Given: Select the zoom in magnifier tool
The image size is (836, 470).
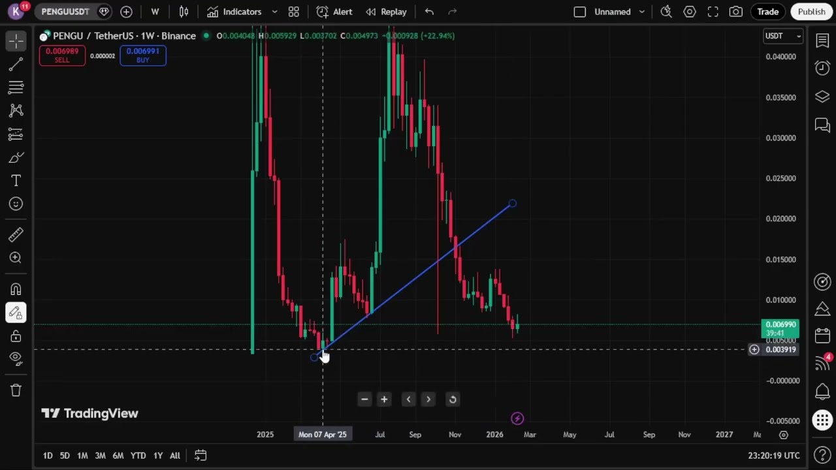Looking at the screenshot, I should pos(16,258).
